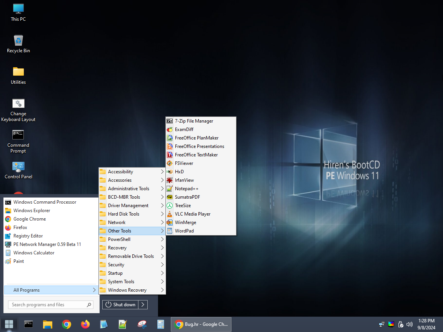443x332 pixels.
Task: Start IrfanView from the program list
Action: 184,180
